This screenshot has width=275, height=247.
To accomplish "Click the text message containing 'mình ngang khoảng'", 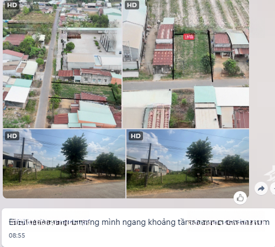I will [139, 222].
